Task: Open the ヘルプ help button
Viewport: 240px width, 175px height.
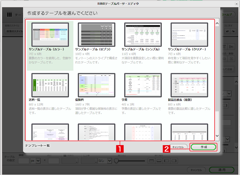Action: click(x=227, y=15)
